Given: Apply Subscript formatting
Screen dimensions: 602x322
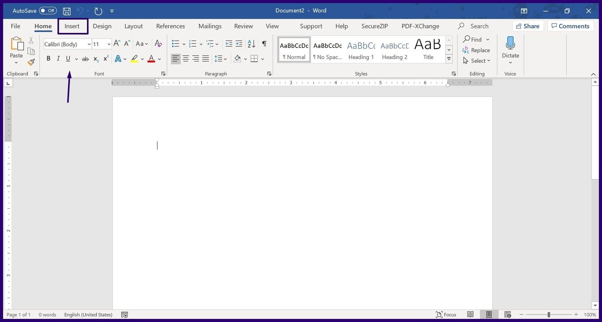Looking at the screenshot, I should coord(96,58).
